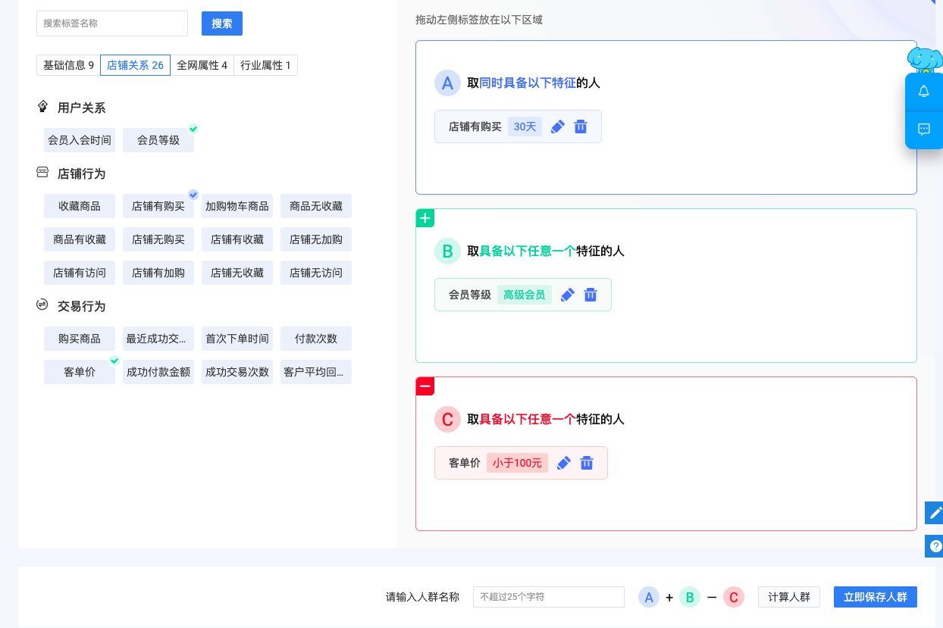This screenshot has width=943, height=628.
Task: Open the 行业属性 1 tab
Action: pos(265,65)
